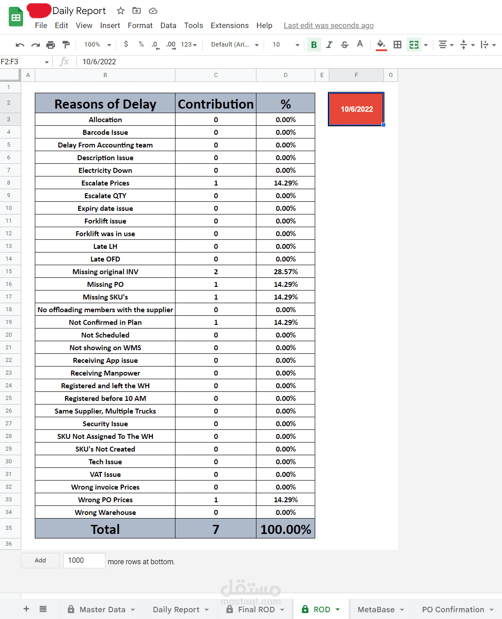Open Master Data tab options arrow

click(x=133, y=609)
